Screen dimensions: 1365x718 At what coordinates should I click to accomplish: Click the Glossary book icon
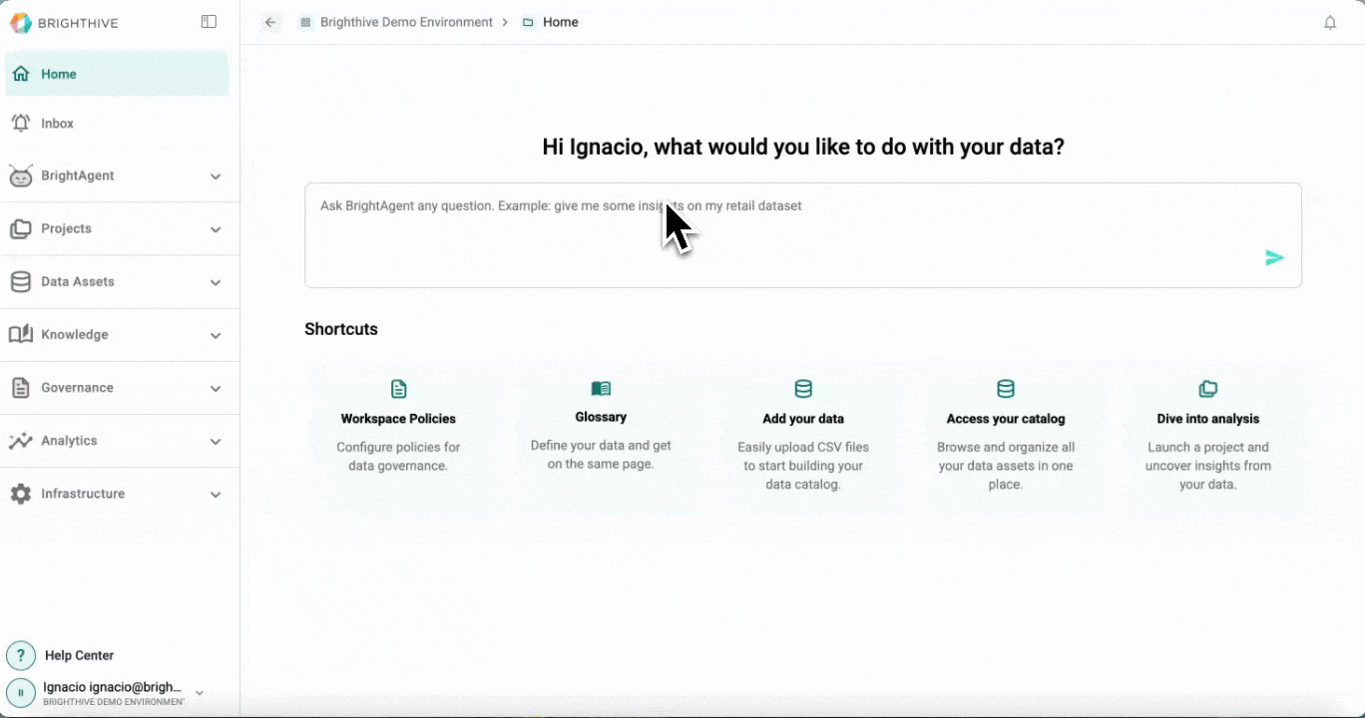pyautogui.click(x=601, y=388)
